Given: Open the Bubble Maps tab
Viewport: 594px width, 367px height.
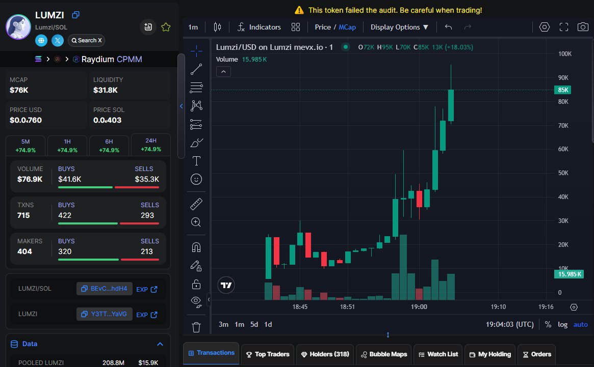Looking at the screenshot, I should point(384,354).
